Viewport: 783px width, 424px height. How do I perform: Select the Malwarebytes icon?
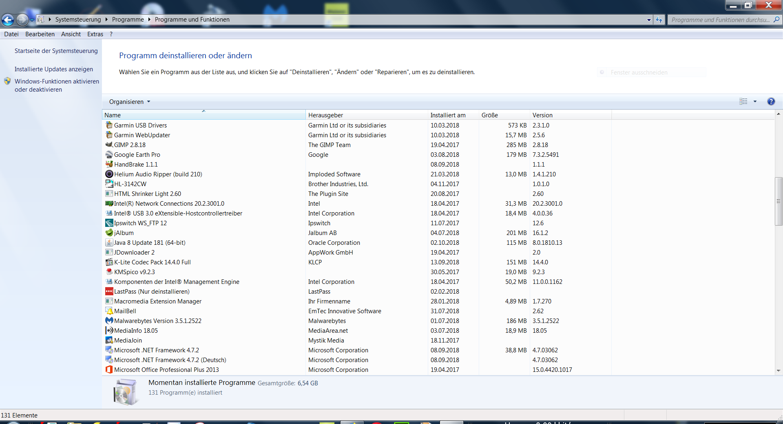coord(109,321)
